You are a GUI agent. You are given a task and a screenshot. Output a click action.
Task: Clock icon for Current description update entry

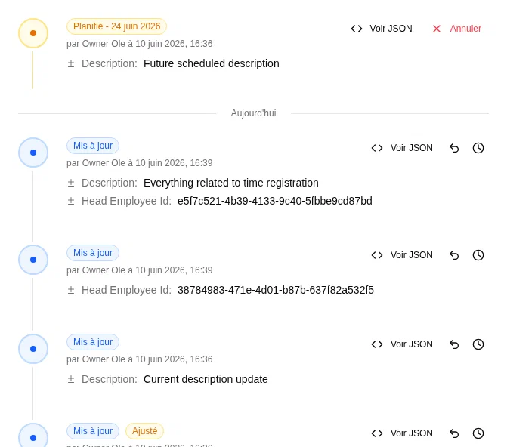pos(478,344)
